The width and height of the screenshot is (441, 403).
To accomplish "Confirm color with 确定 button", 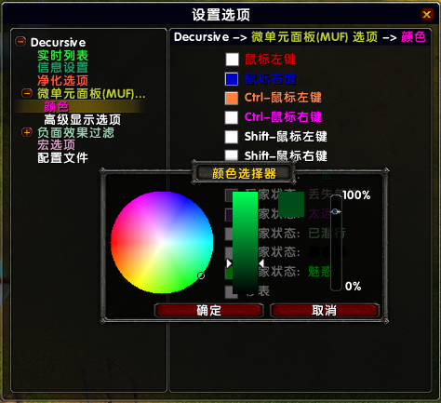I will [208, 310].
